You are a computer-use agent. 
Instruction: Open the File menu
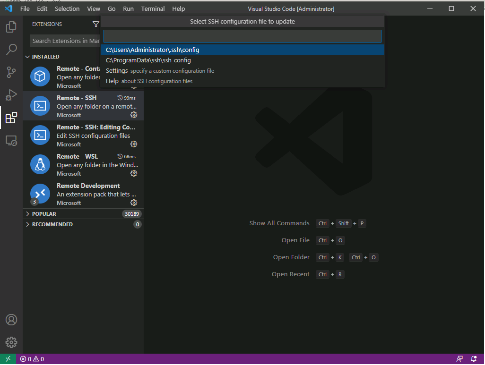[x=25, y=9]
